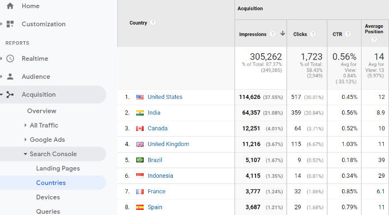Click the Indonesia flag icon
This screenshot has width=389, height=215.
click(140, 176)
